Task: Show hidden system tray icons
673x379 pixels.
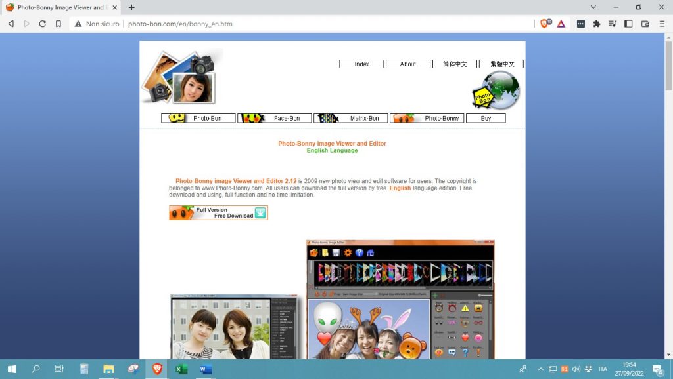Action: (x=541, y=369)
